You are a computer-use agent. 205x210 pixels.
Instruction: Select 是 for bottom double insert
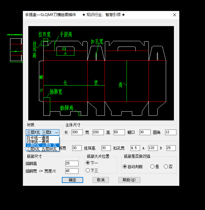[x=152, y=167]
